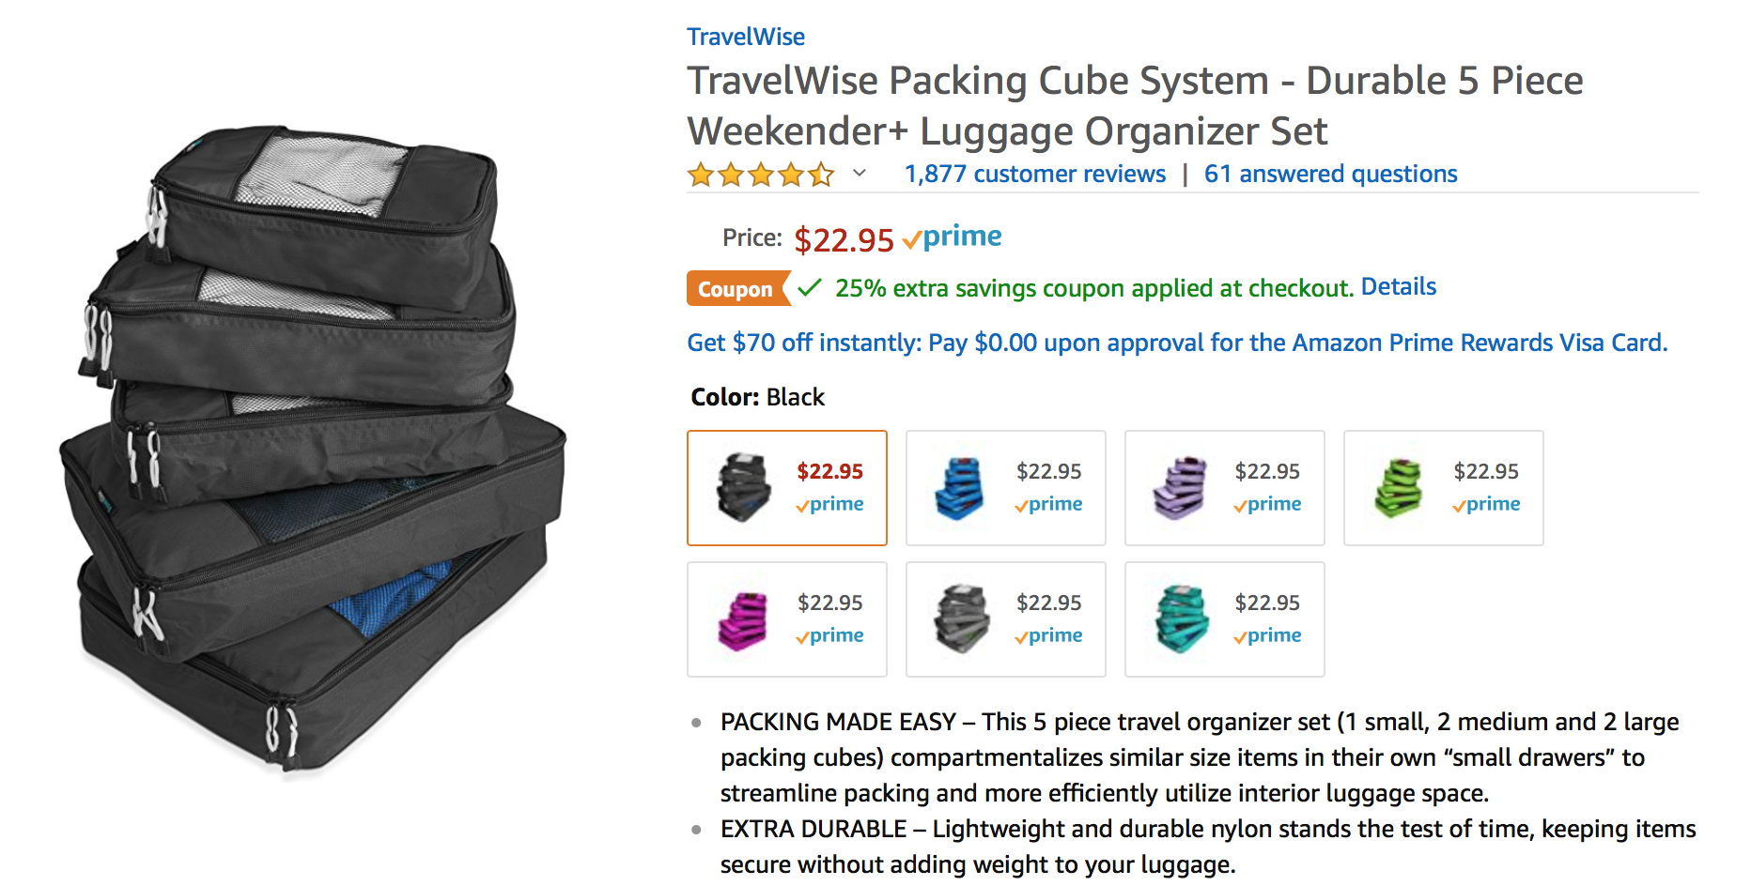This screenshot has height=886, width=1751.
Task: Pick the gray packing cube color option
Action: 1006,619
